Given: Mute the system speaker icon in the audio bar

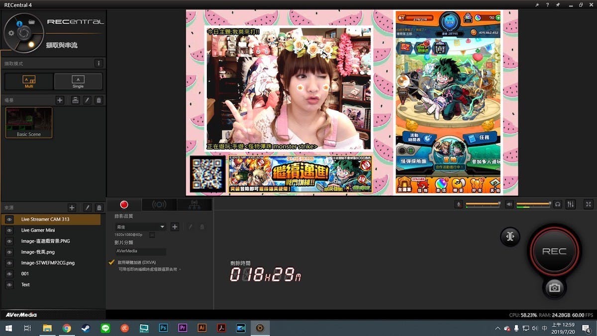Looking at the screenshot, I should [509, 204].
